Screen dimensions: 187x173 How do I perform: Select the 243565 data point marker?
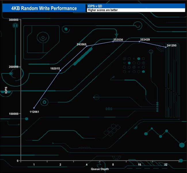click(87, 46)
